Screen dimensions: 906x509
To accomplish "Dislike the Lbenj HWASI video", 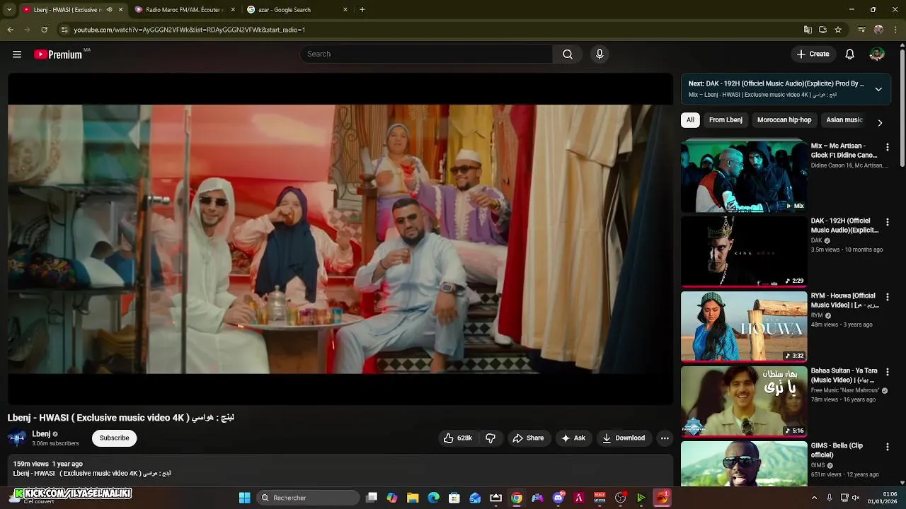I will (x=491, y=438).
